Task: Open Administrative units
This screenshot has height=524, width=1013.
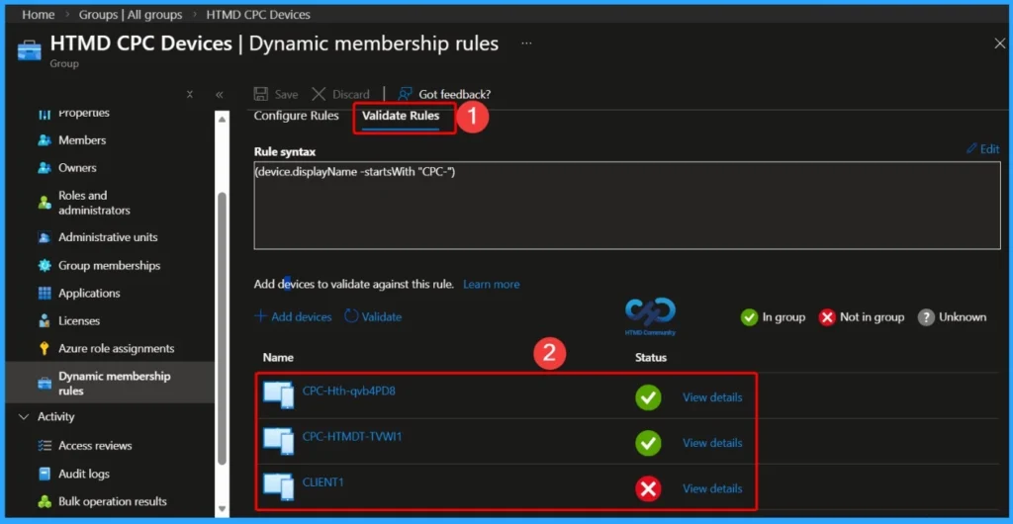Action: [108, 237]
